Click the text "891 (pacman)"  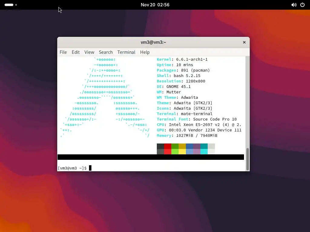point(195,70)
